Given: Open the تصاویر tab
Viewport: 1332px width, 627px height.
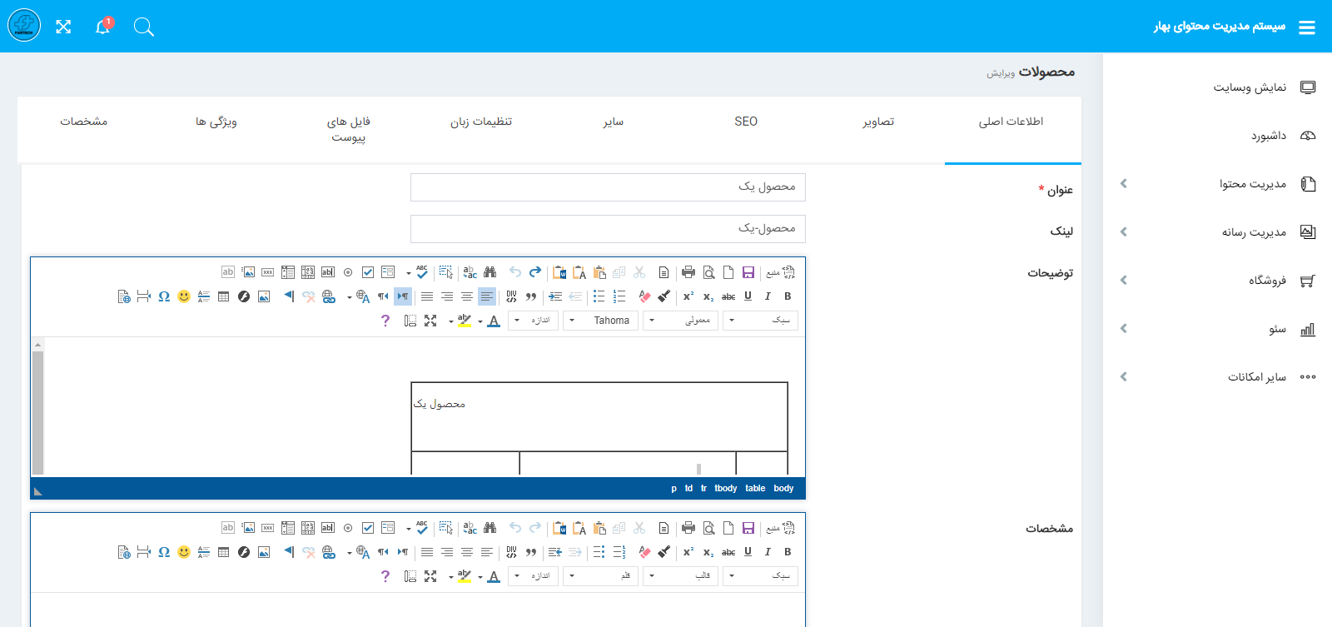Looking at the screenshot, I should tap(878, 122).
